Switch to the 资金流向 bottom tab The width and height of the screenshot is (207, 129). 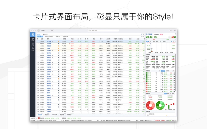pyautogui.click(x=47, y=115)
